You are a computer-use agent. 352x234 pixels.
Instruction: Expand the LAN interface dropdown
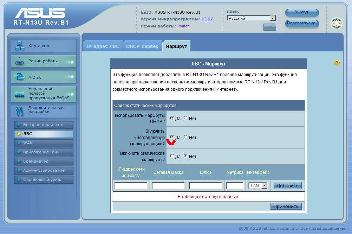click(x=264, y=185)
